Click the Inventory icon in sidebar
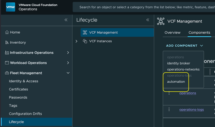The image size is (215, 127). pyautogui.click(x=7, y=42)
